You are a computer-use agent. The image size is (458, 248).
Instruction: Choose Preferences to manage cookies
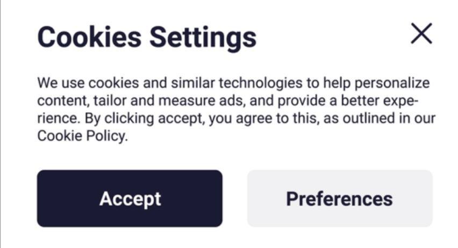pyautogui.click(x=339, y=199)
